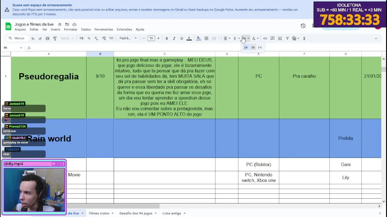Star the document
The width and height of the screenshot is (387, 217).
click(x=60, y=24)
